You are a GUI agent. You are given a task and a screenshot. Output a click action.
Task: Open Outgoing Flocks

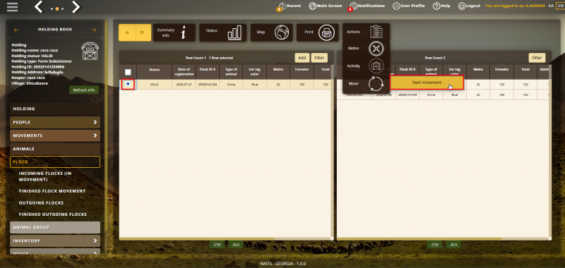(41, 203)
